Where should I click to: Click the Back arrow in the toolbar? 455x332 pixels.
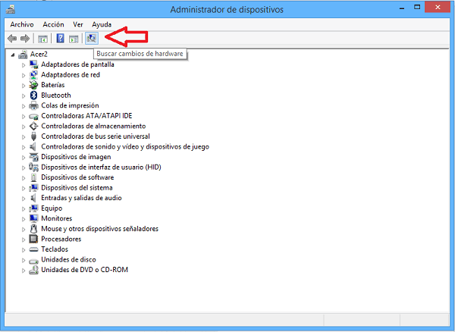coord(12,38)
